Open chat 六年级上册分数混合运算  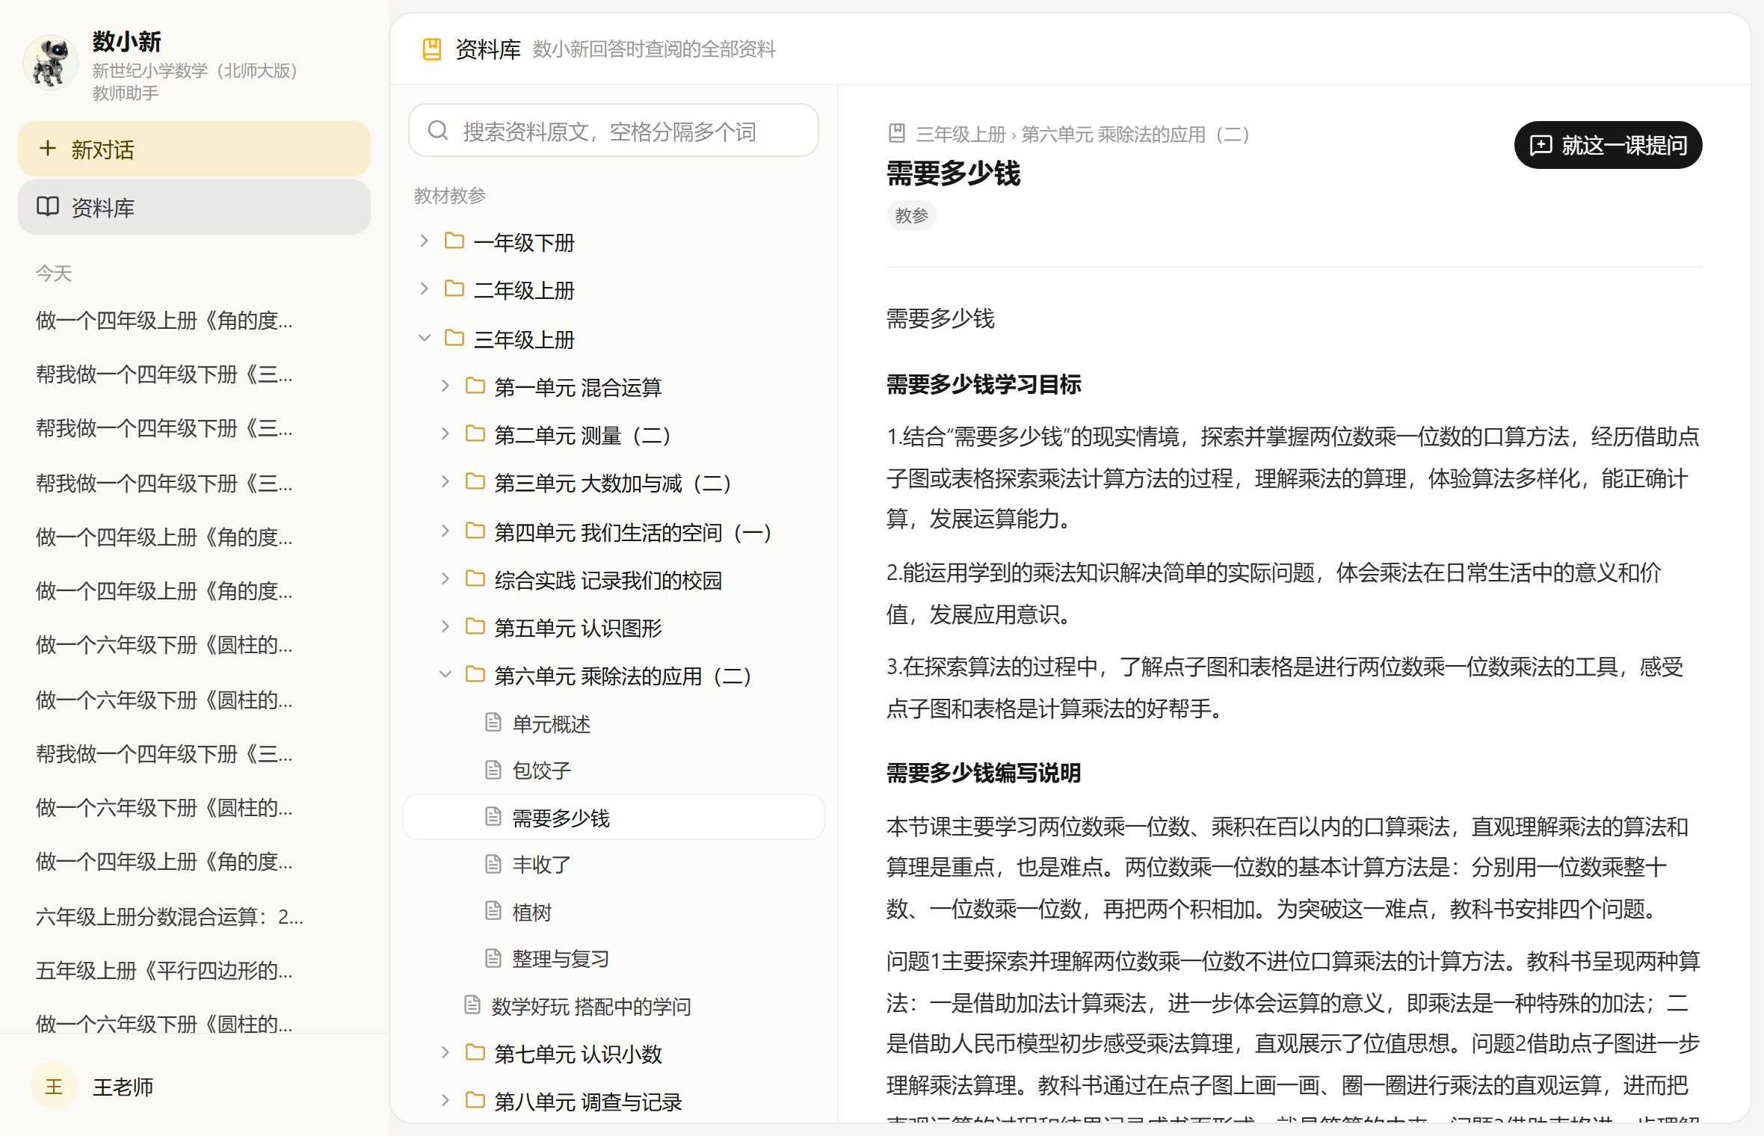(x=170, y=916)
